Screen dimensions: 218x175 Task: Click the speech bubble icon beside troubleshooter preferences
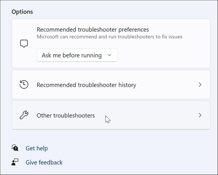pyautogui.click(x=24, y=43)
